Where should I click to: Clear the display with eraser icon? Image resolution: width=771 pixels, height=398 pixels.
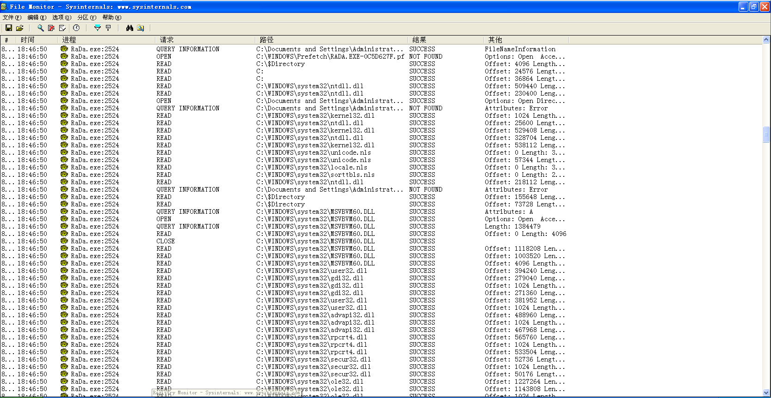[62, 28]
